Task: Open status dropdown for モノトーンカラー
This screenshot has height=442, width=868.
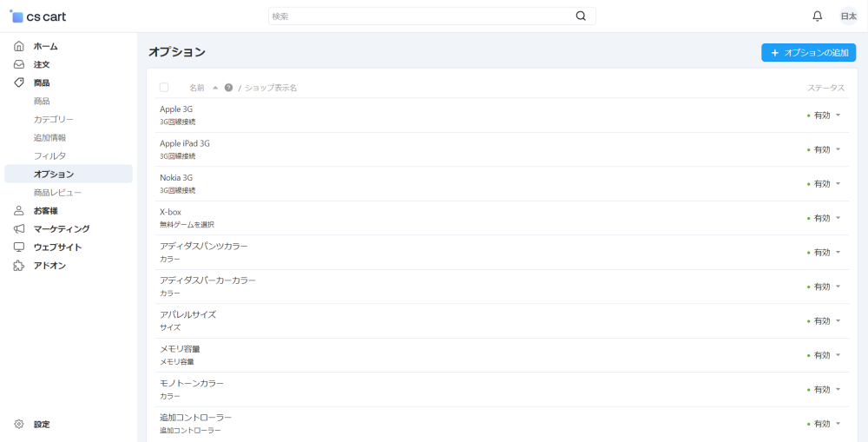Action: (824, 389)
